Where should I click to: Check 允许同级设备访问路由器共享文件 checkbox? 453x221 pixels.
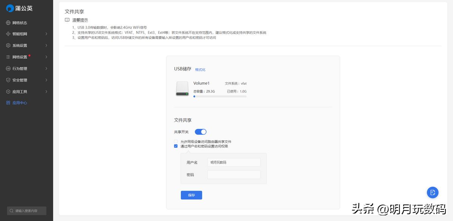click(176, 142)
